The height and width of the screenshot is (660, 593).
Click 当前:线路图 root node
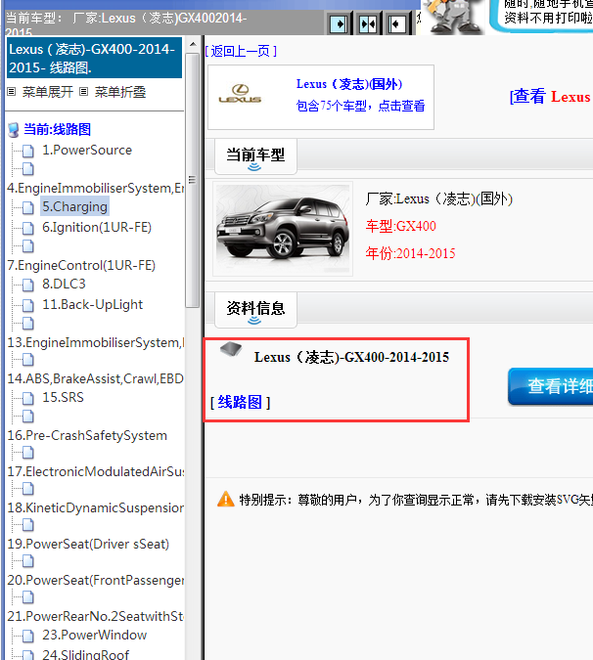click(x=57, y=129)
